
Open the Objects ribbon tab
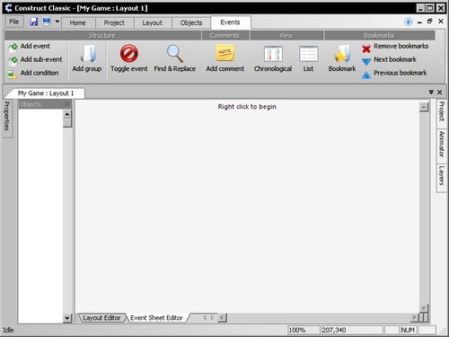click(x=191, y=22)
